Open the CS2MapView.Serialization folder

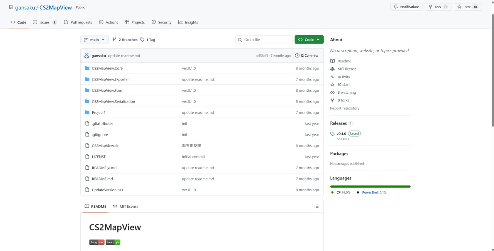pyautogui.click(x=113, y=101)
